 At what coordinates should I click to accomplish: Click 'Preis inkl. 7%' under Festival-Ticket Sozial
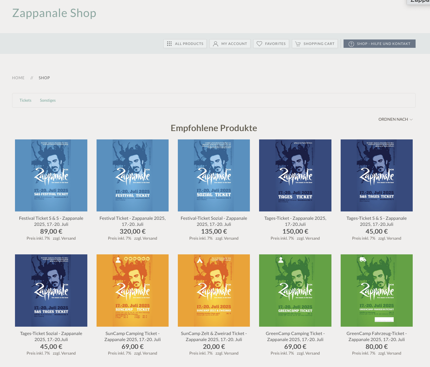201,238
